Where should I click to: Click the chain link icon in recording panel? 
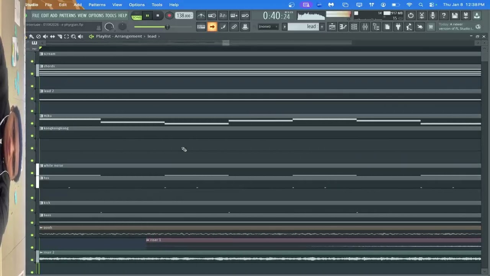pyautogui.click(x=234, y=26)
